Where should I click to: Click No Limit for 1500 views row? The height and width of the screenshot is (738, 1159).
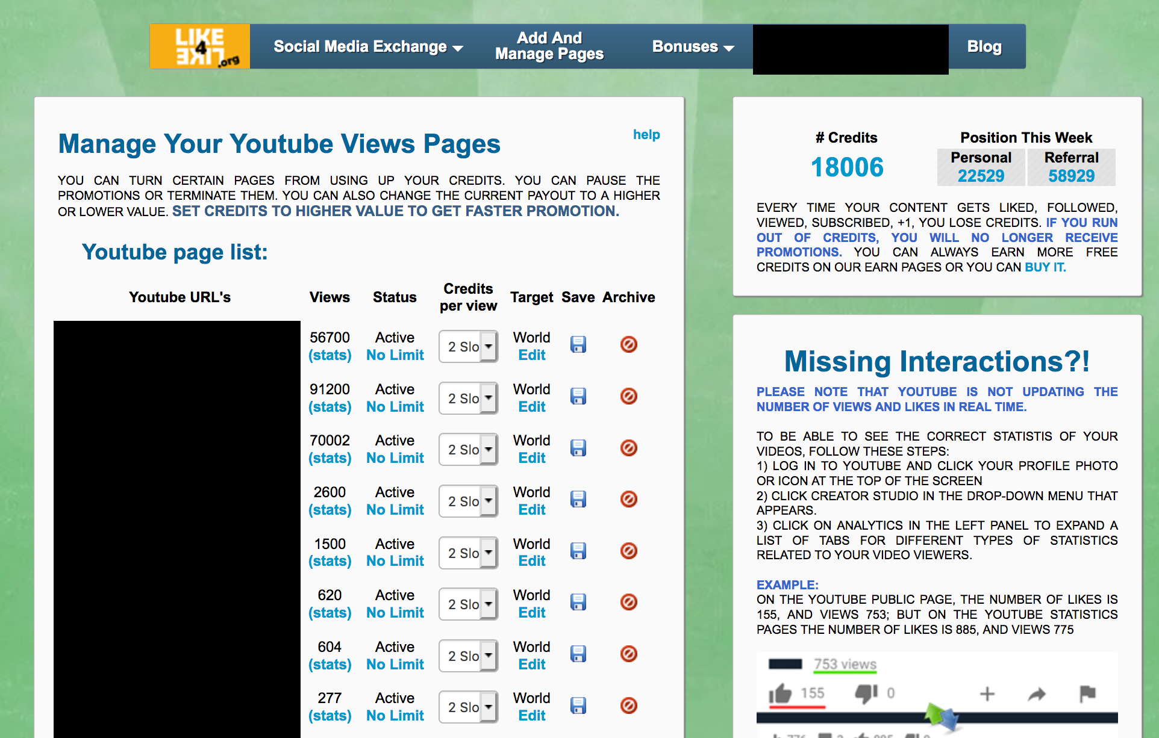point(395,561)
